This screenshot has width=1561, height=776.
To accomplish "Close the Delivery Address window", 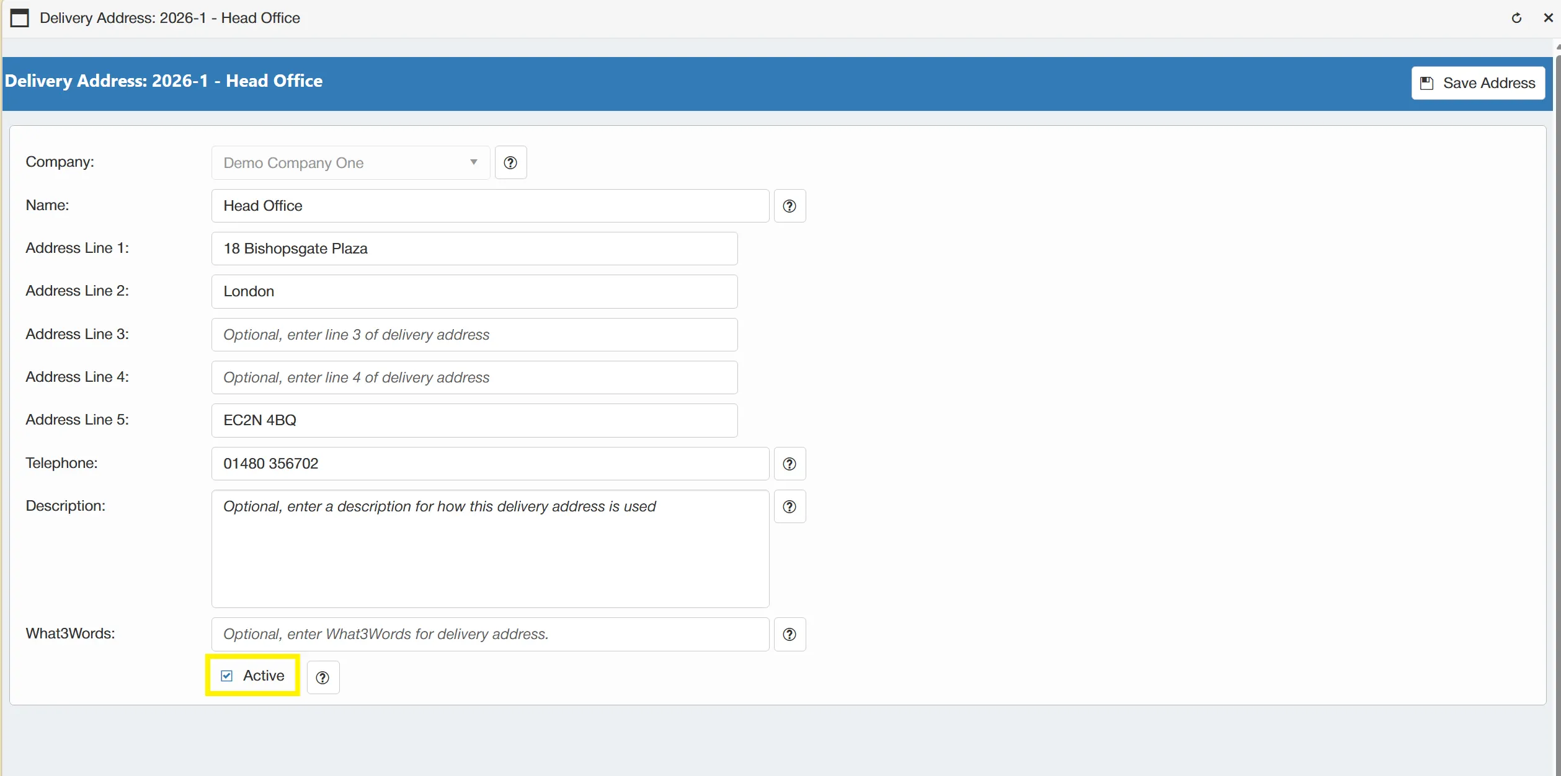I will [1548, 18].
